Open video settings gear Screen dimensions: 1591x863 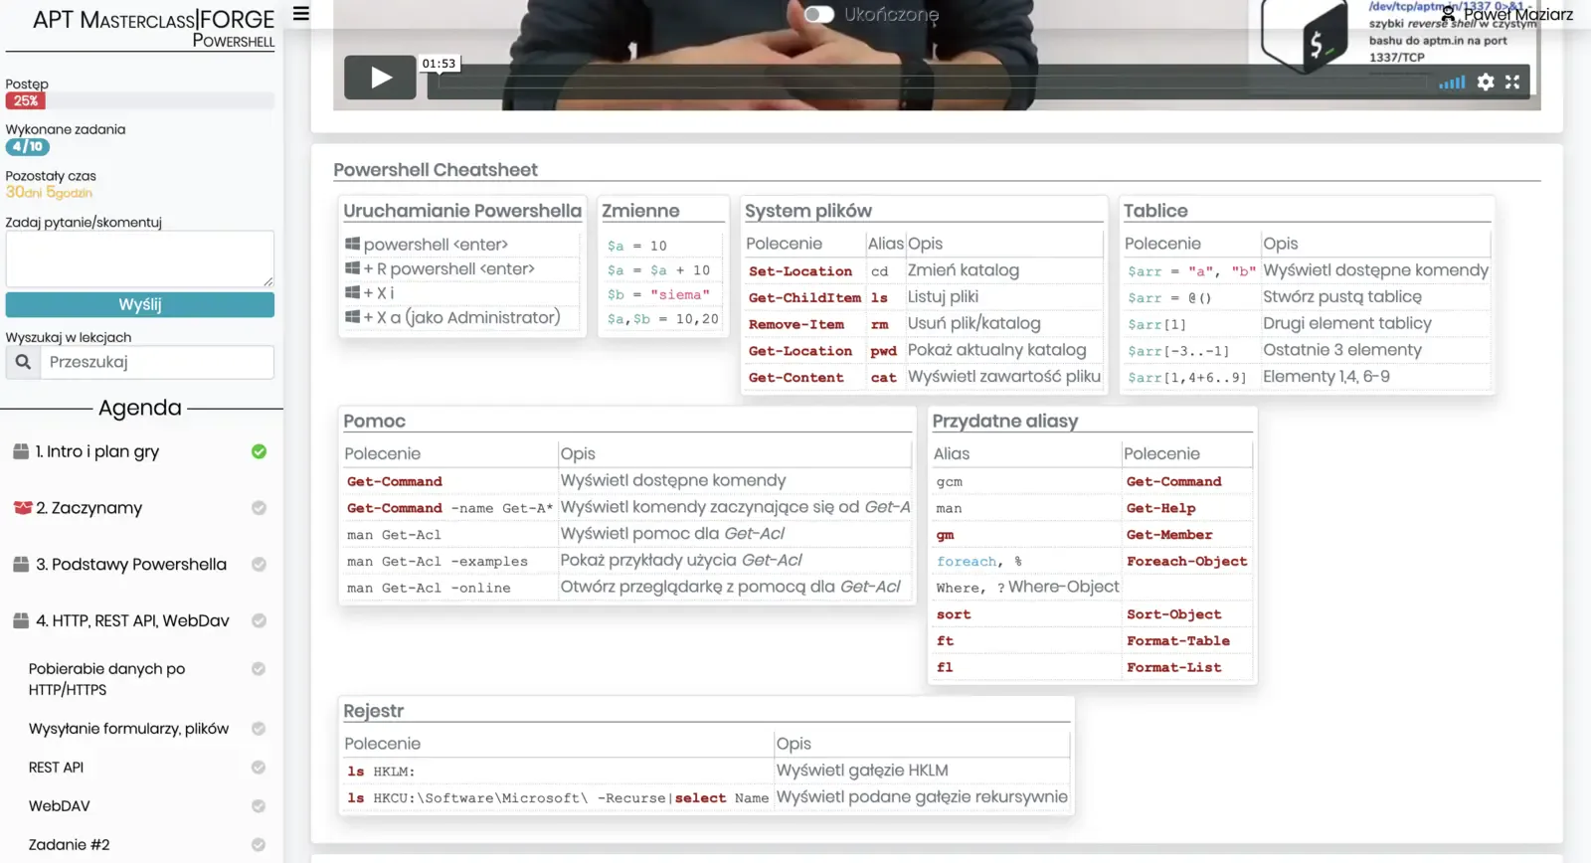tap(1486, 83)
